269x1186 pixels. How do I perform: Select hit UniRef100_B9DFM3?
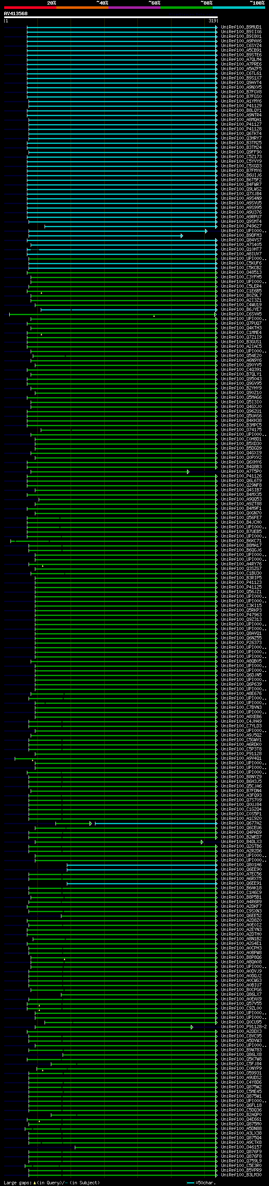tap(241, 235)
